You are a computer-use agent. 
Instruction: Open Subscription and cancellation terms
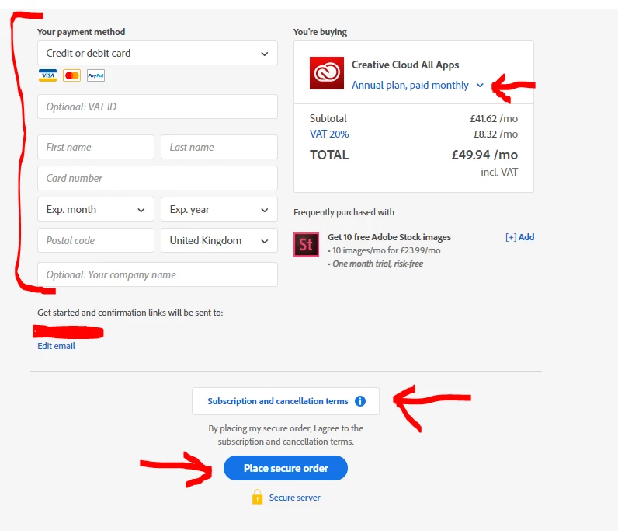pos(286,401)
